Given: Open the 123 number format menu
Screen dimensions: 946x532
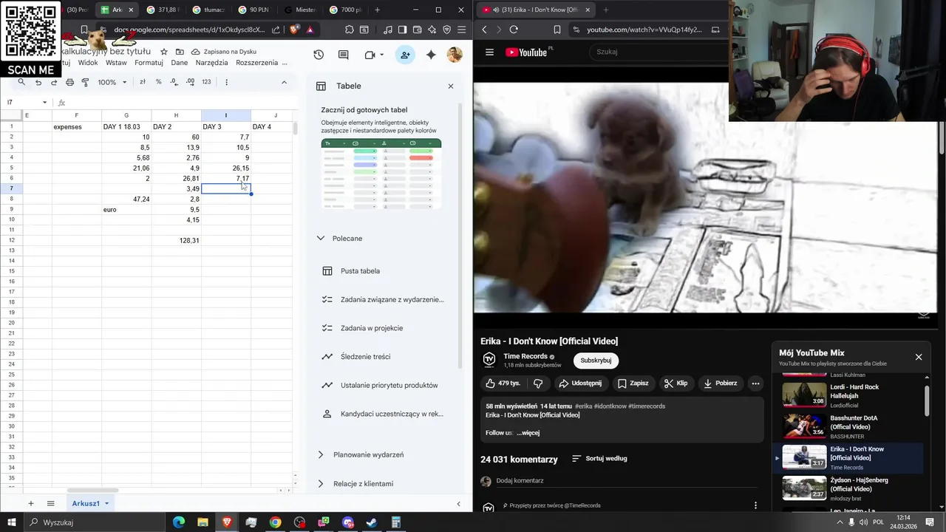Looking at the screenshot, I should click(206, 82).
